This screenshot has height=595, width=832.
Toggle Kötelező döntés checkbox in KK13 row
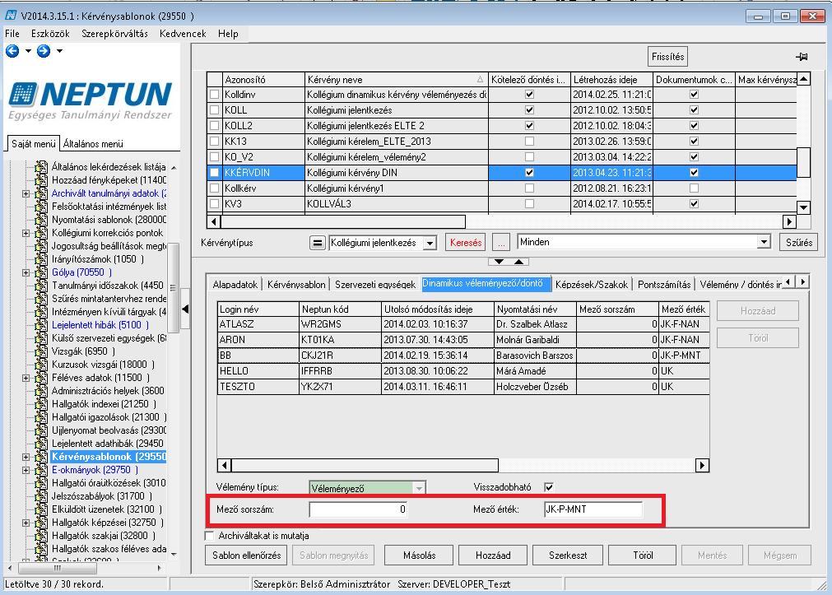[529, 142]
